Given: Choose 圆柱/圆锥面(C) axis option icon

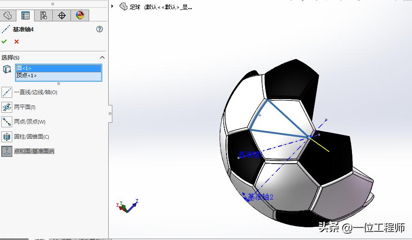Looking at the screenshot, I should tap(6, 136).
